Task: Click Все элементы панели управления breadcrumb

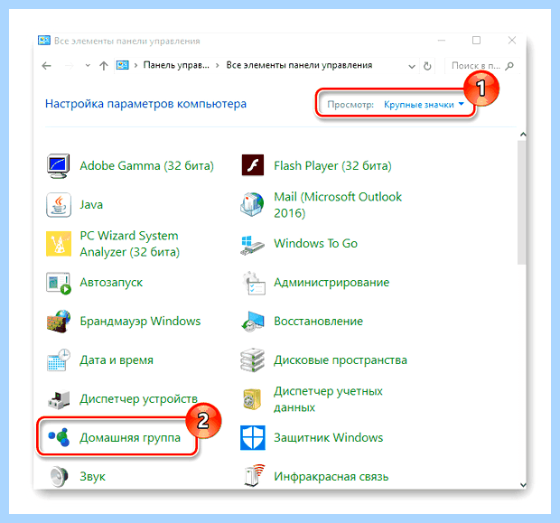Action: coord(299,65)
